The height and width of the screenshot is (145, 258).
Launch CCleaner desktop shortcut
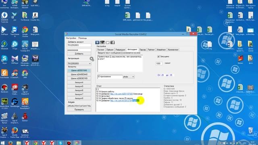tap(15, 74)
